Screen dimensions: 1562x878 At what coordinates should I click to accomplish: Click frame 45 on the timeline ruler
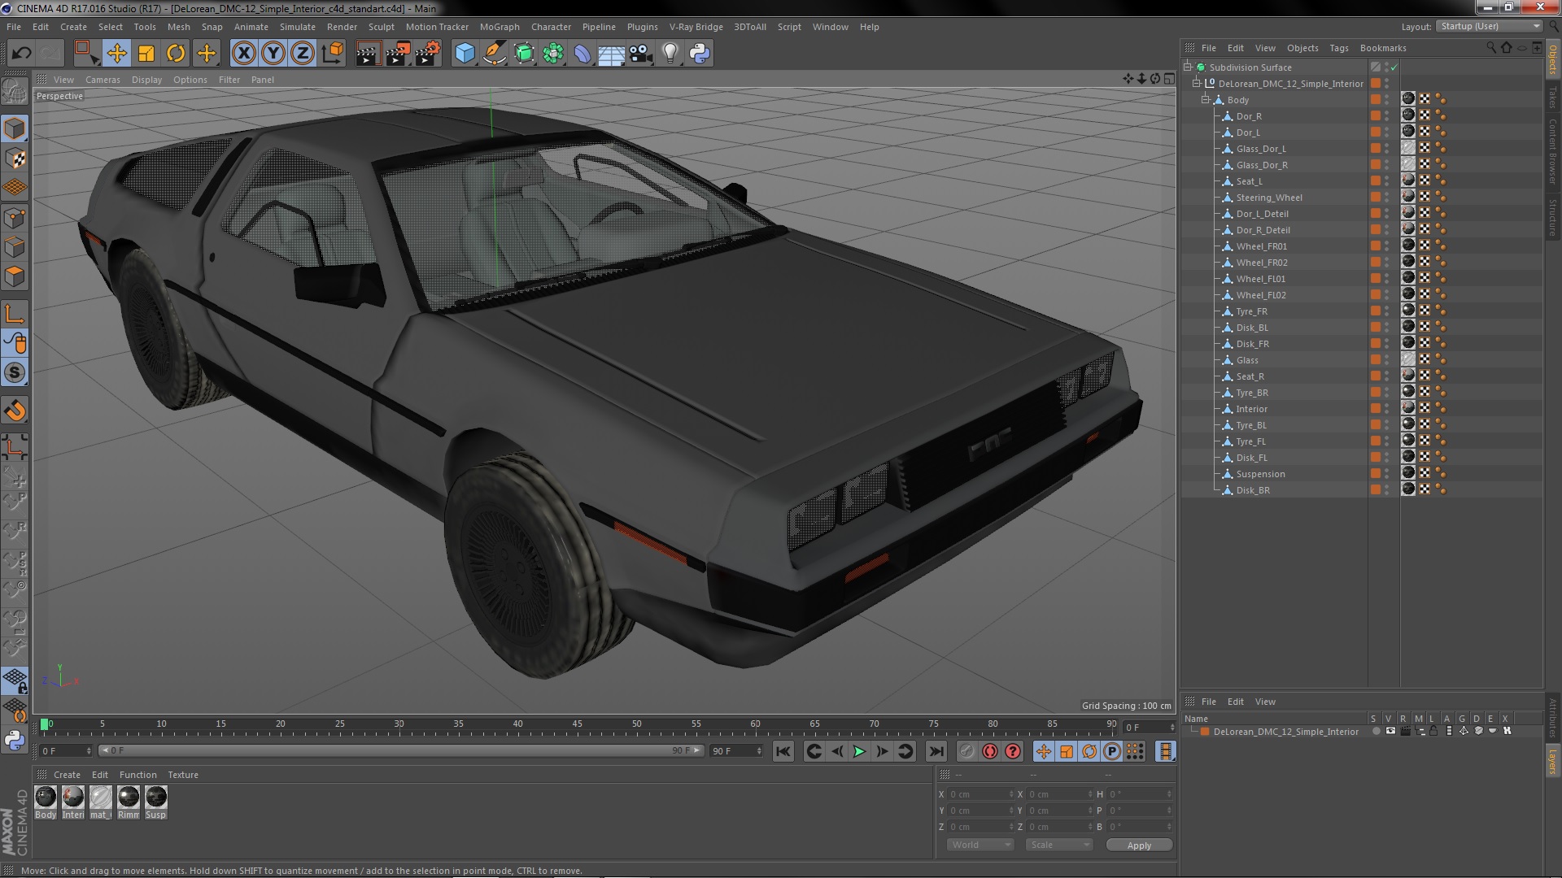coord(577,725)
